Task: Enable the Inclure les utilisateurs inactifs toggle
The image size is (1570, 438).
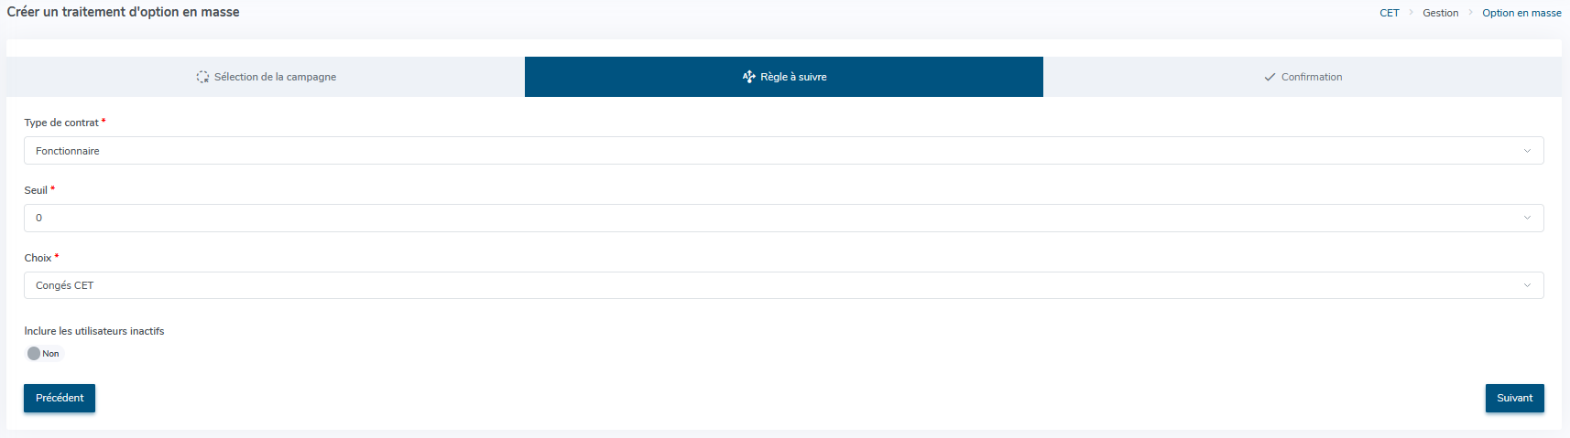Action: [43, 354]
